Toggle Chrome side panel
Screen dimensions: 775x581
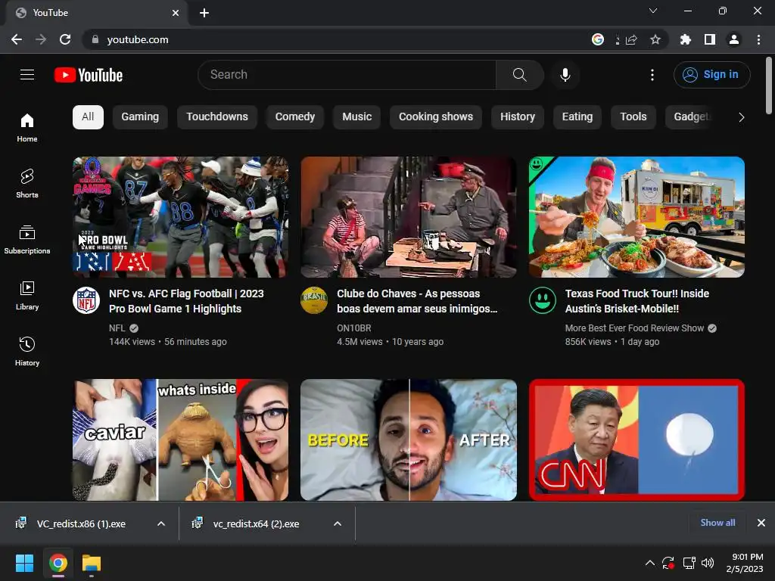click(x=710, y=39)
